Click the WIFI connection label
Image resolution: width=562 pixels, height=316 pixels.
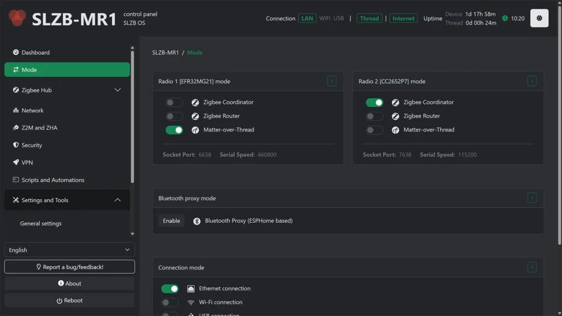[325, 18]
